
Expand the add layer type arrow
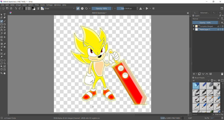tap(197, 74)
